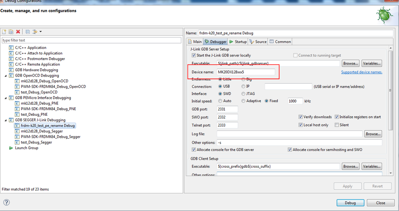Click the blue Debug button
Image resolution: width=399 pixels, height=211 pixels.
tap(350, 203)
